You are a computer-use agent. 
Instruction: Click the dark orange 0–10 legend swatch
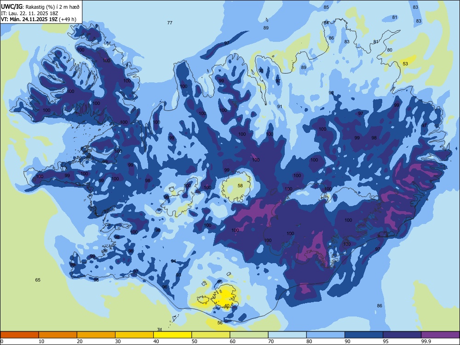pyautogui.click(x=19, y=335)
